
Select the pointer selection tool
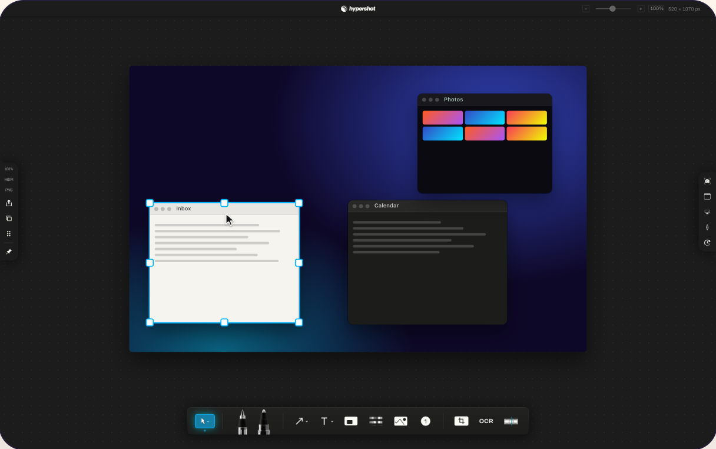coord(204,421)
